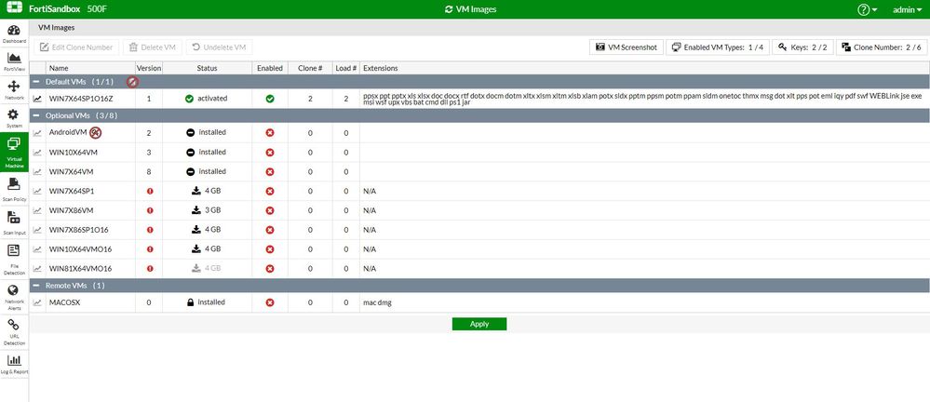Image resolution: width=930 pixels, height=402 pixels.
Task: Click the Version column header
Action: (x=148, y=68)
